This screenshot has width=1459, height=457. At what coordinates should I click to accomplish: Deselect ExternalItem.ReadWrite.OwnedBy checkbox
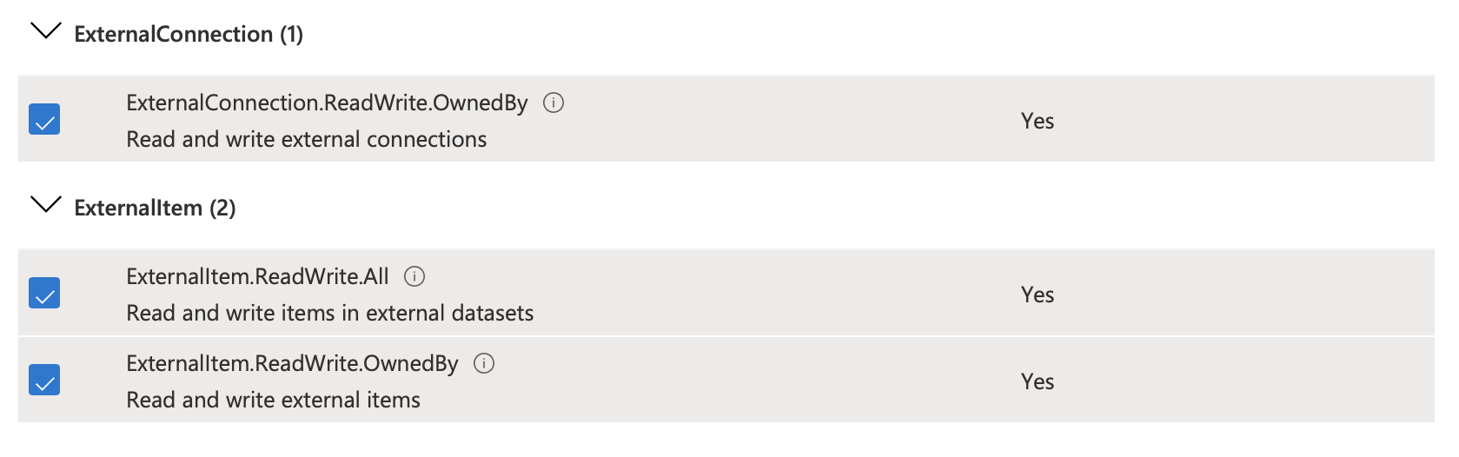[44, 380]
